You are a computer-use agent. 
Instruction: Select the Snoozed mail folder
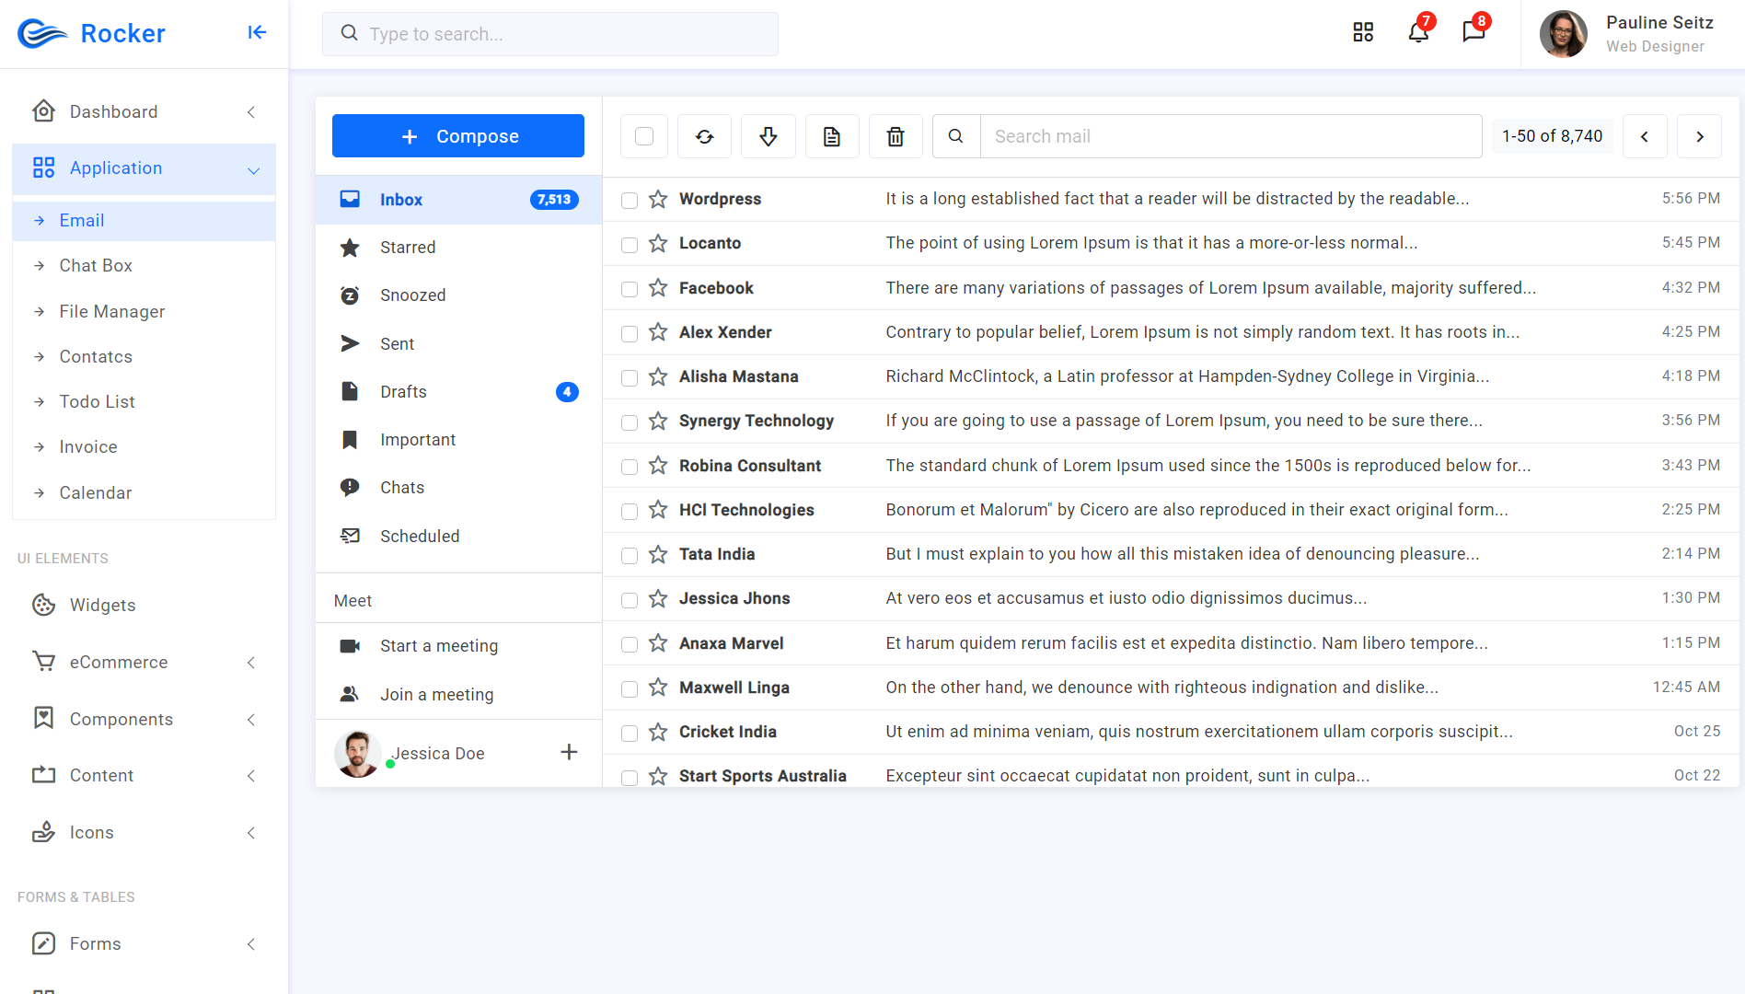(x=412, y=295)
